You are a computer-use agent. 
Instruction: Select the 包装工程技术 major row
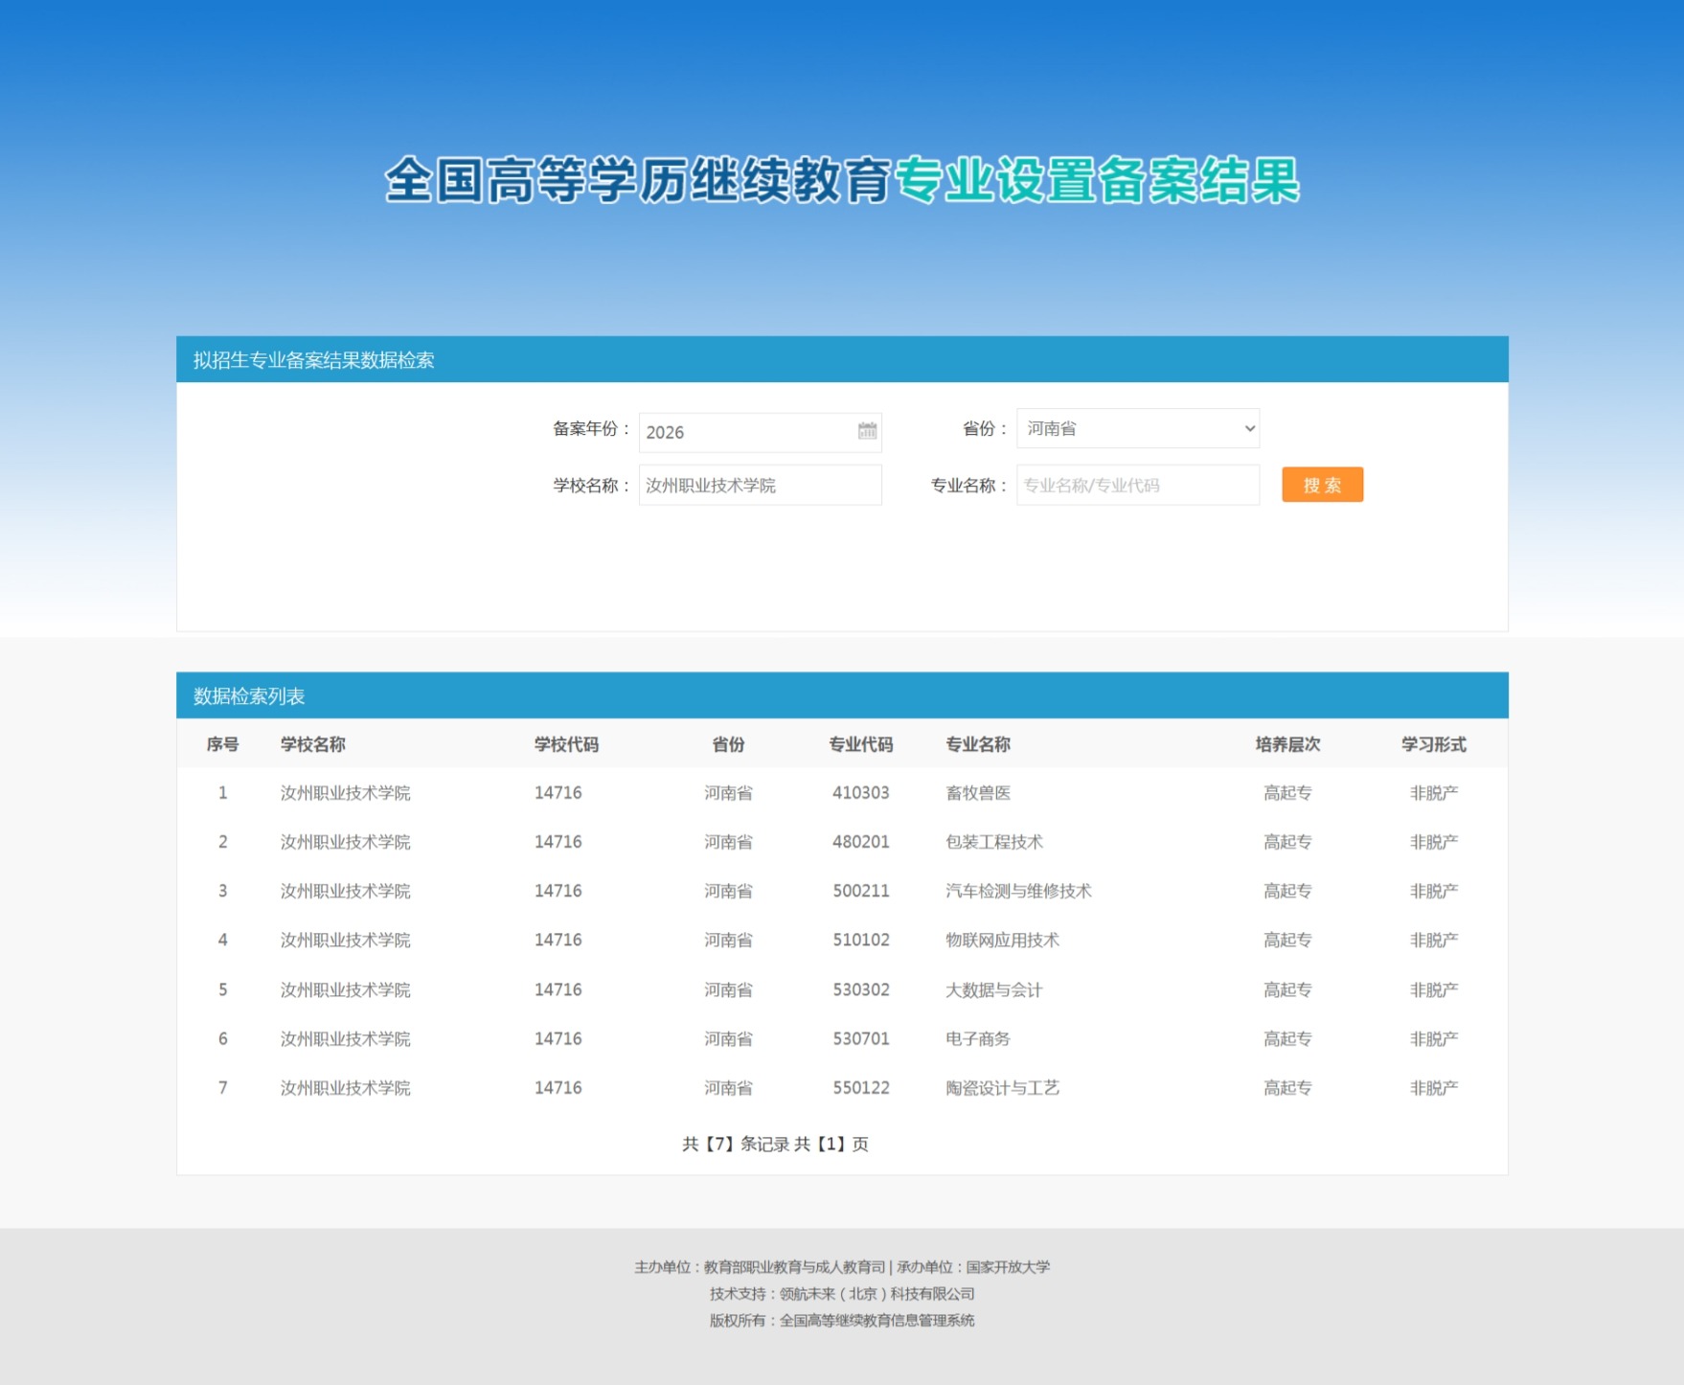842,842
